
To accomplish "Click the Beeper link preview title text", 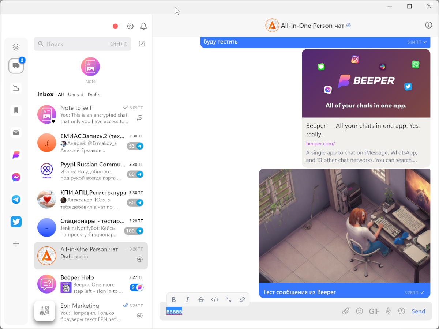I will [x=363, y=130].
